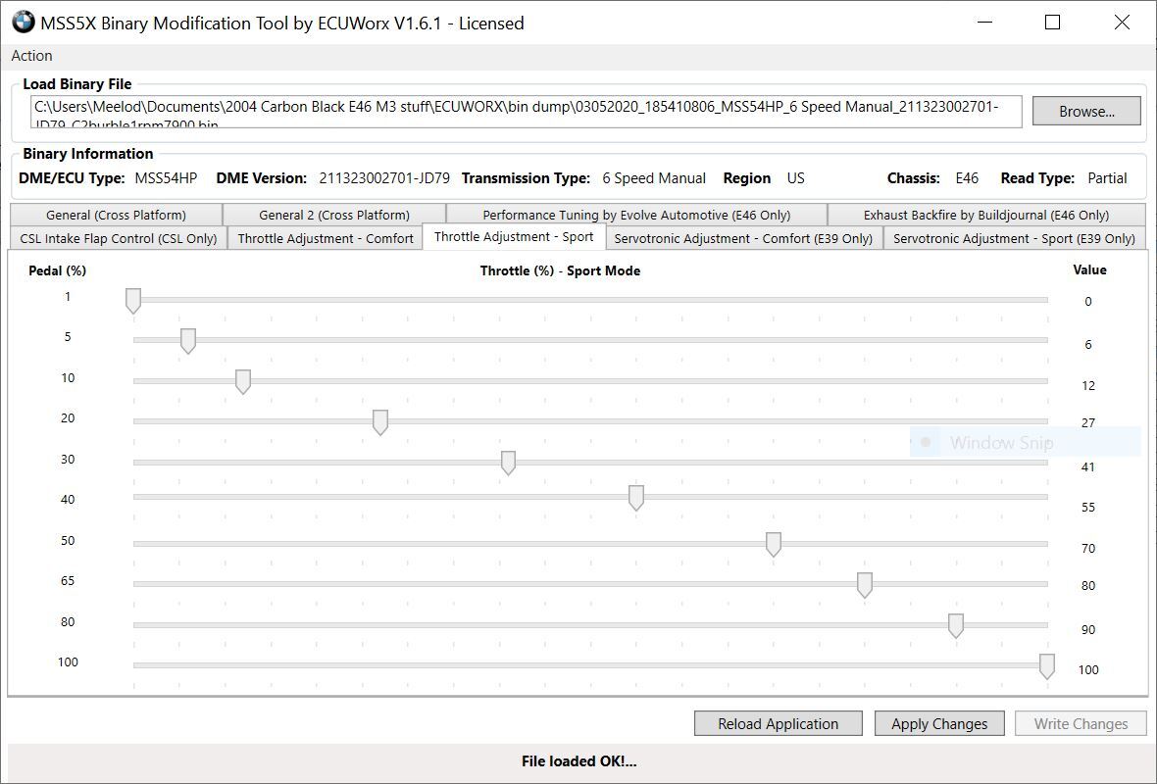The width and height of the screenshot is (1157, 784).
Task: Click the Apply Changes button
Action: pos(938,724)
